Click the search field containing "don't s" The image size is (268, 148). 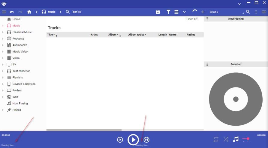(226, 12)
